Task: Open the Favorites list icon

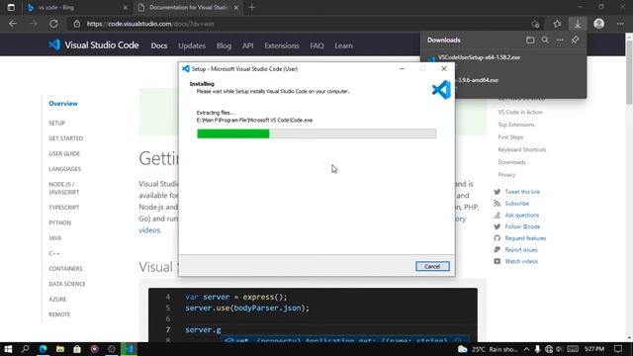Action: point(557,24)
